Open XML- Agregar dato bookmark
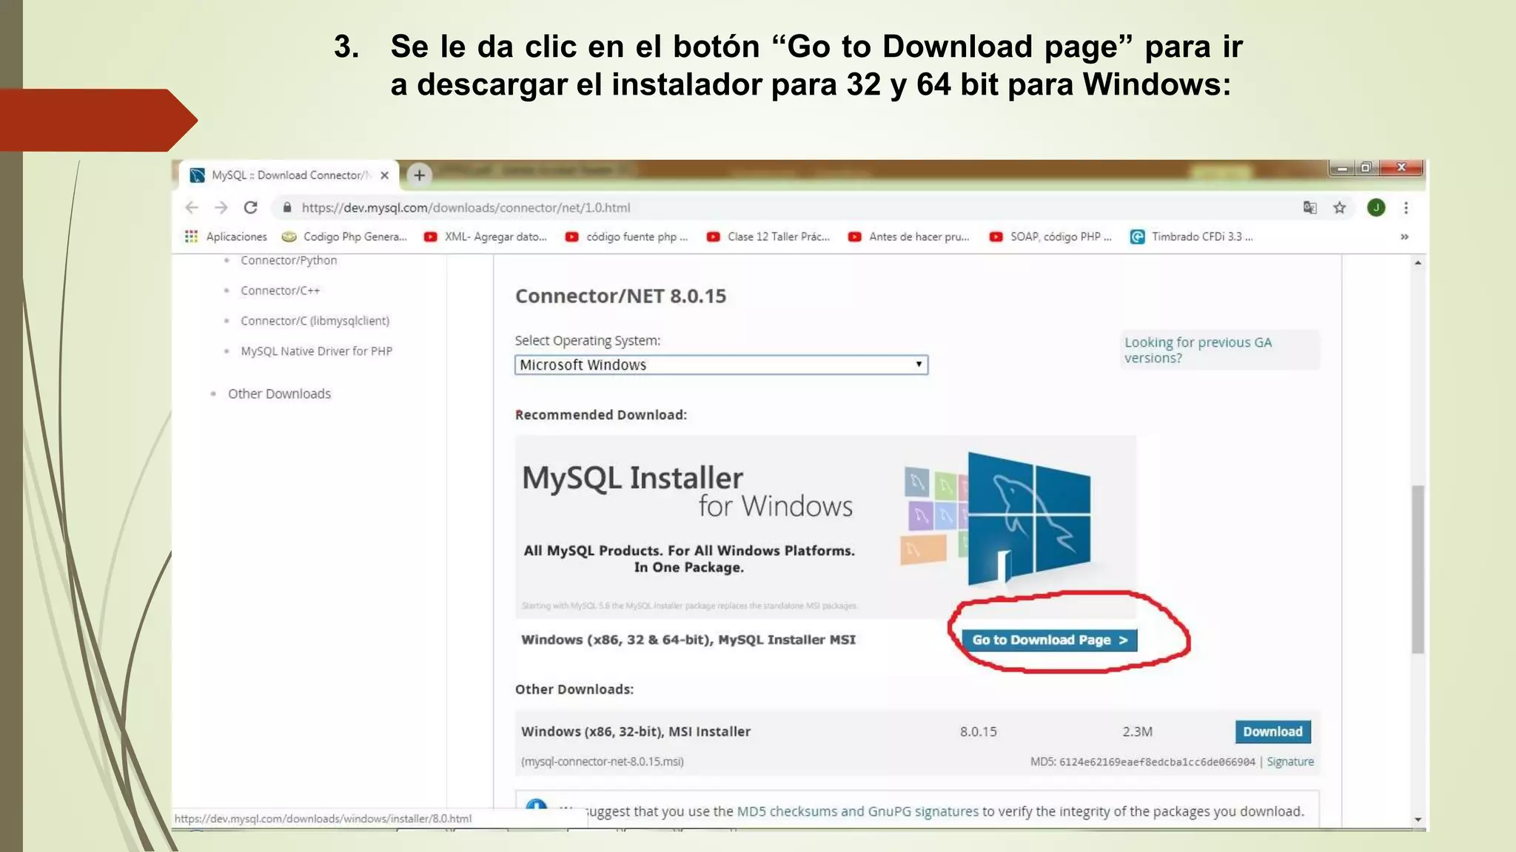This screenshot has height=852, width=1516. coord(486,237)
